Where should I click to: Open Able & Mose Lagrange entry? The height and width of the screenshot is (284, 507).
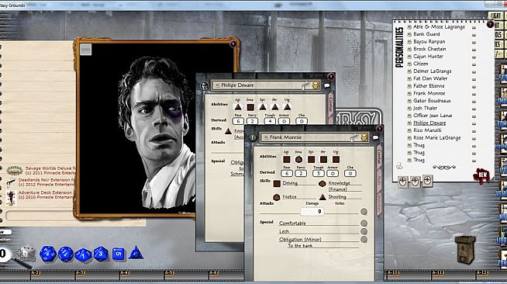[439, 27]
